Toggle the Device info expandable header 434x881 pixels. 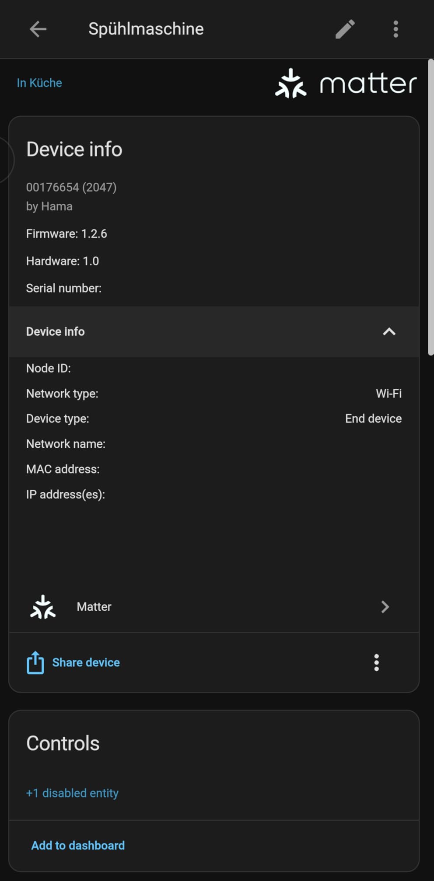coord(214,331)
